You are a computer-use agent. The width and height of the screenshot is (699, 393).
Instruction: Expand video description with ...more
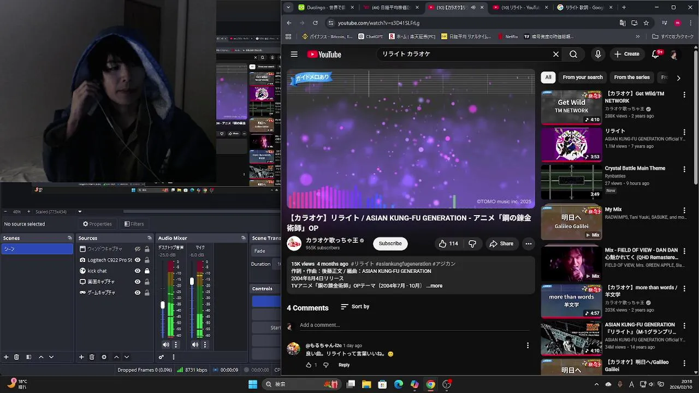coord(435,285)
